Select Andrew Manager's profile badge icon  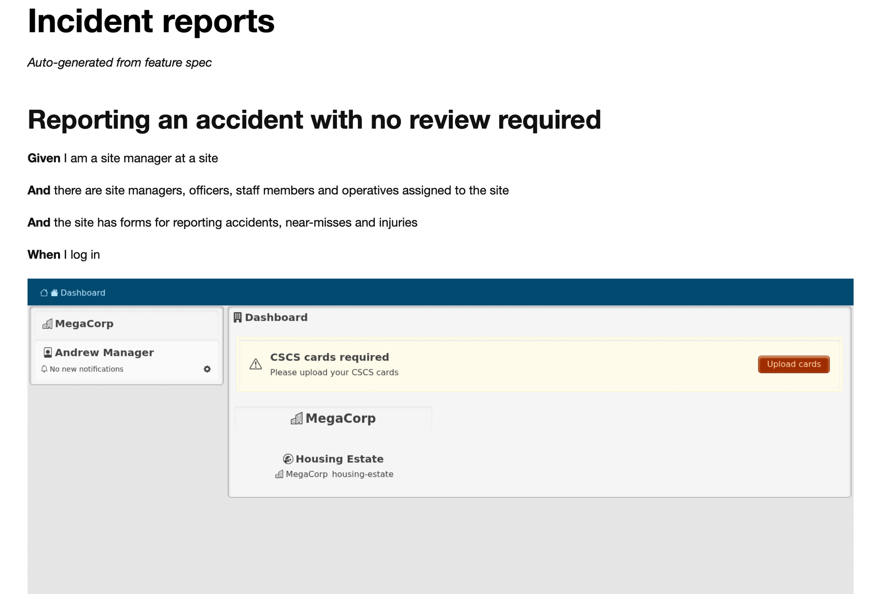48,352
